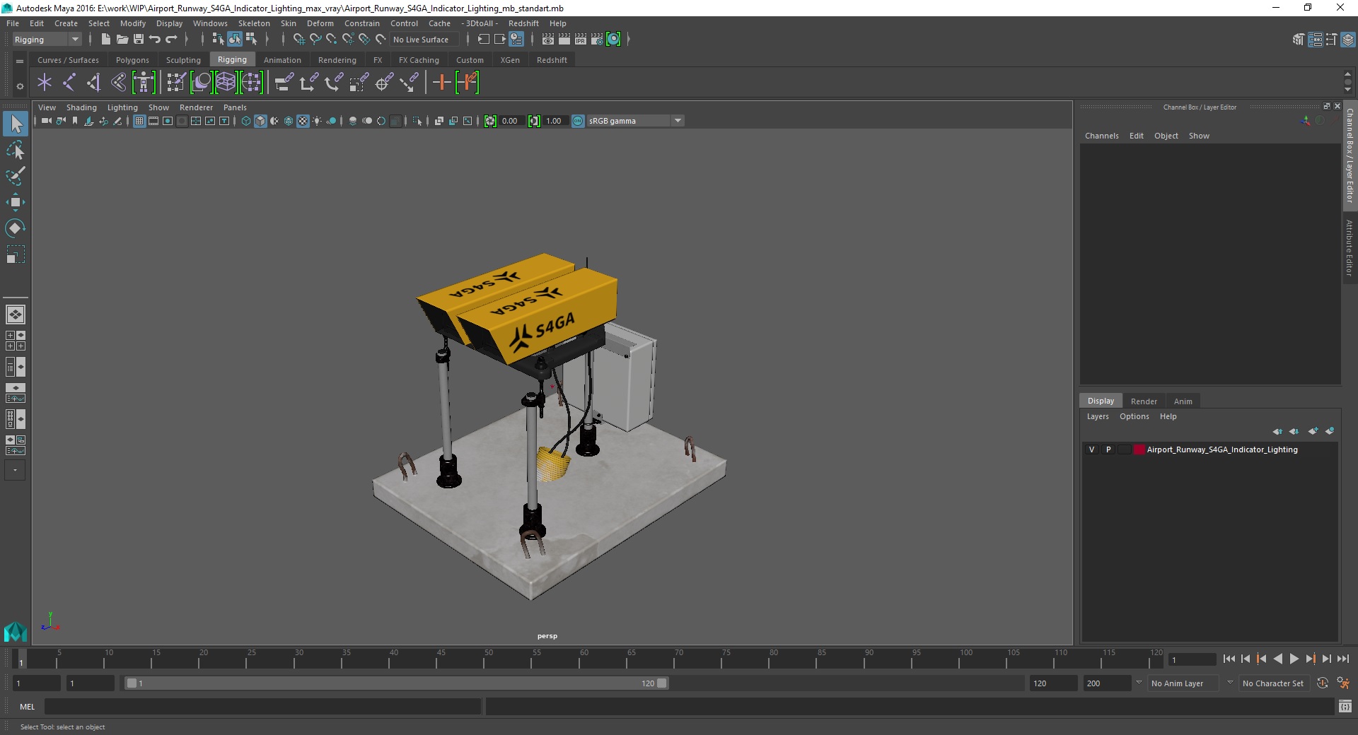1358x735 pixels.
Task: Start IPR render with the IPR icon
Action: (x=581, y=40)
